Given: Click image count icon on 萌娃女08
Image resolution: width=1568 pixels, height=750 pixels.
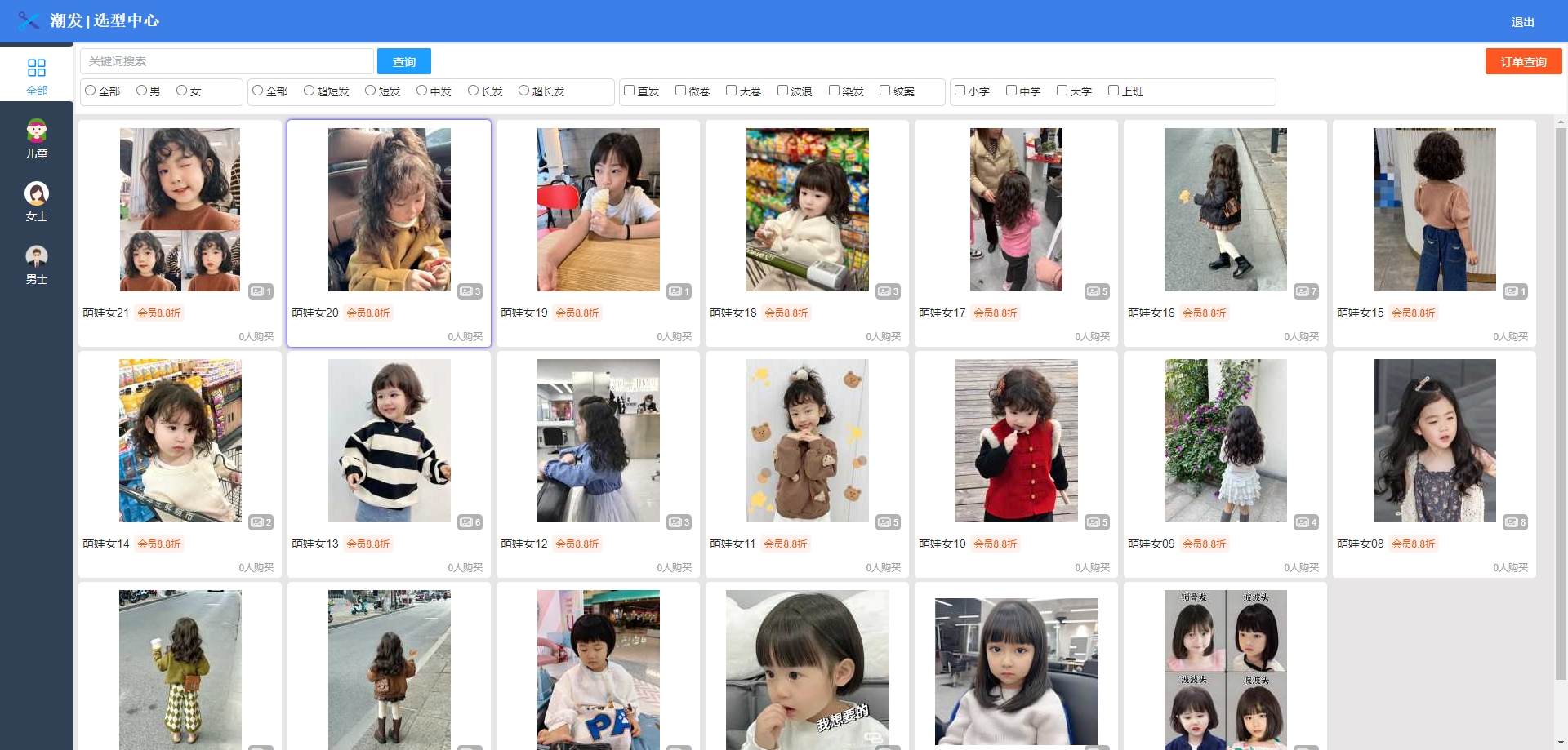Looking at the screenshot, I should click(1515, 522).
